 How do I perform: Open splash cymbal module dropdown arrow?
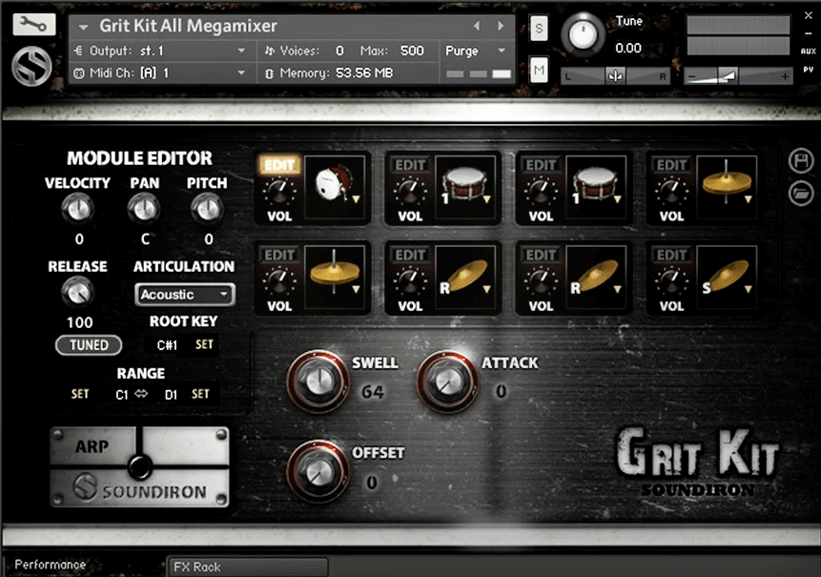click(x=749, y=289)
